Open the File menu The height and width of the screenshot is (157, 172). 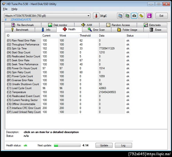point(5,9)
